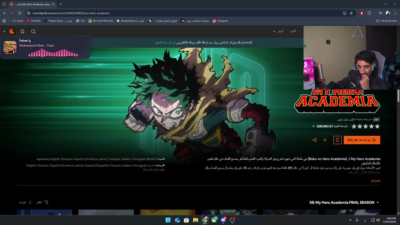Open the Gmail bookmark
400x225 pixels.
click(17, 21)
